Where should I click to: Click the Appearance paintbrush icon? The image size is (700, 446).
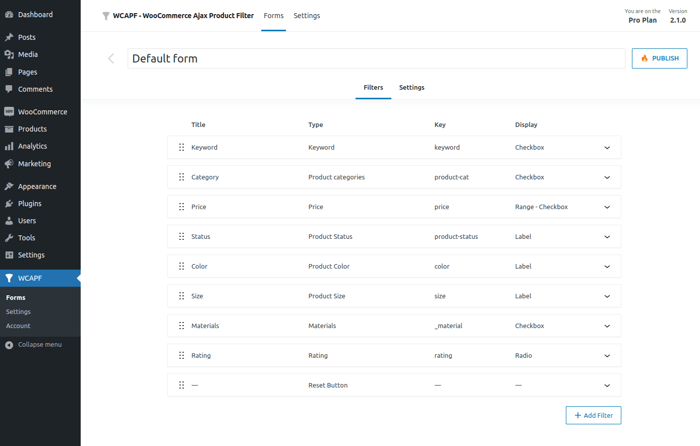point(9,186)
